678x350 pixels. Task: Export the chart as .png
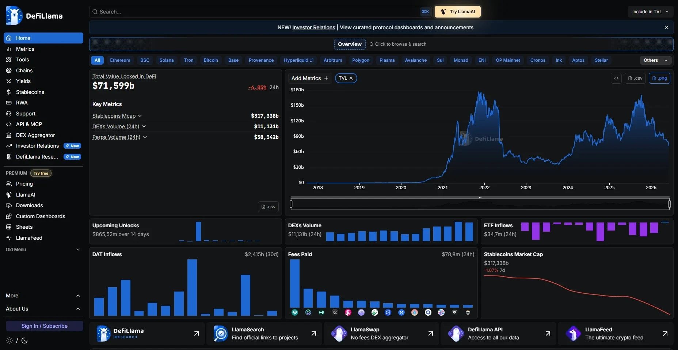tap(659, 78)
